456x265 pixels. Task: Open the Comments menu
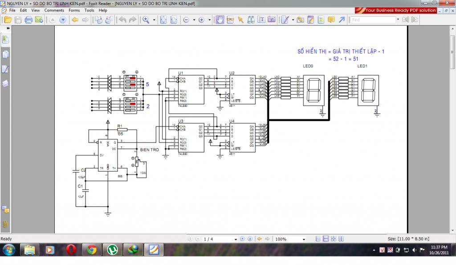54,10
